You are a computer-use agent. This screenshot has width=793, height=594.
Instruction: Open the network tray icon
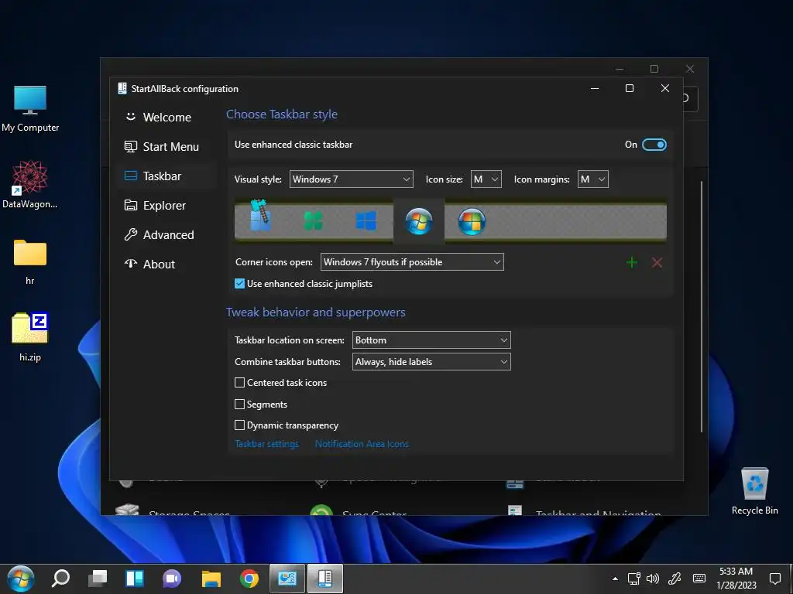(633, 579)
